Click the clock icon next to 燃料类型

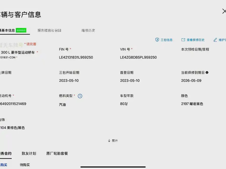pyautogui.click(x=80, y=96)
